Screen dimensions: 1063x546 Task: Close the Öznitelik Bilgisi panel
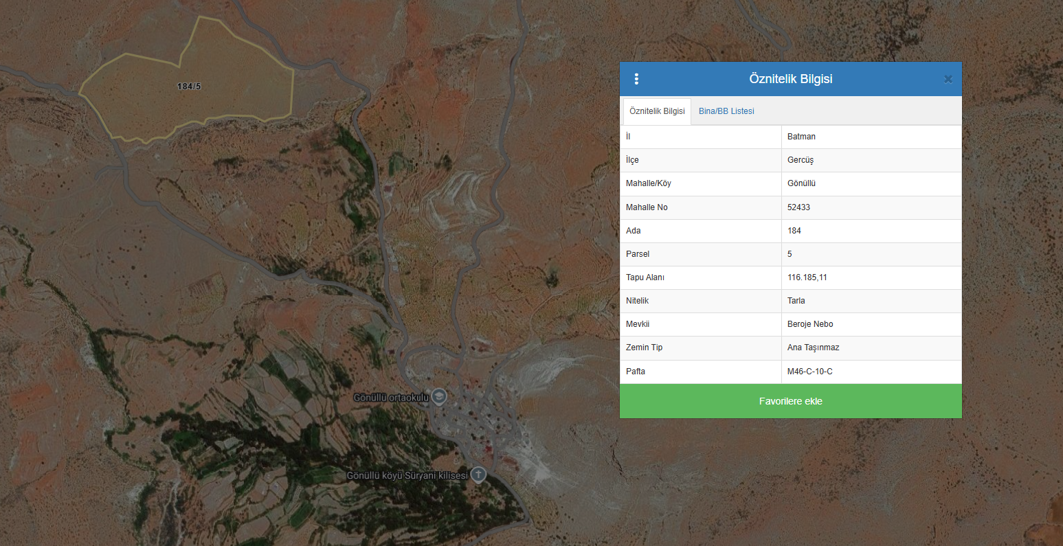point(948,79)
